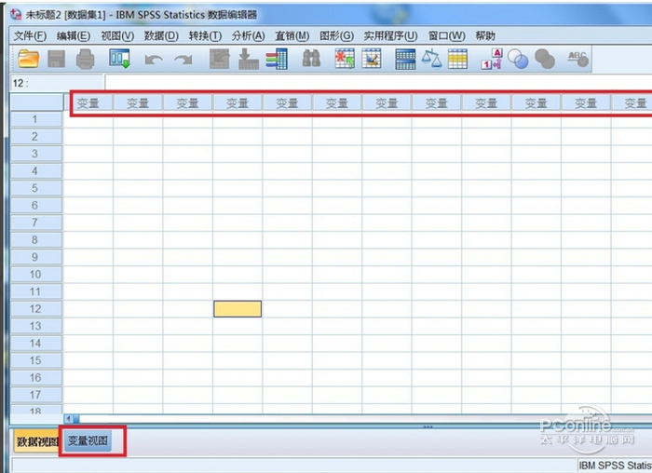Open the 直销(M) menu

(x=292, y=35)
